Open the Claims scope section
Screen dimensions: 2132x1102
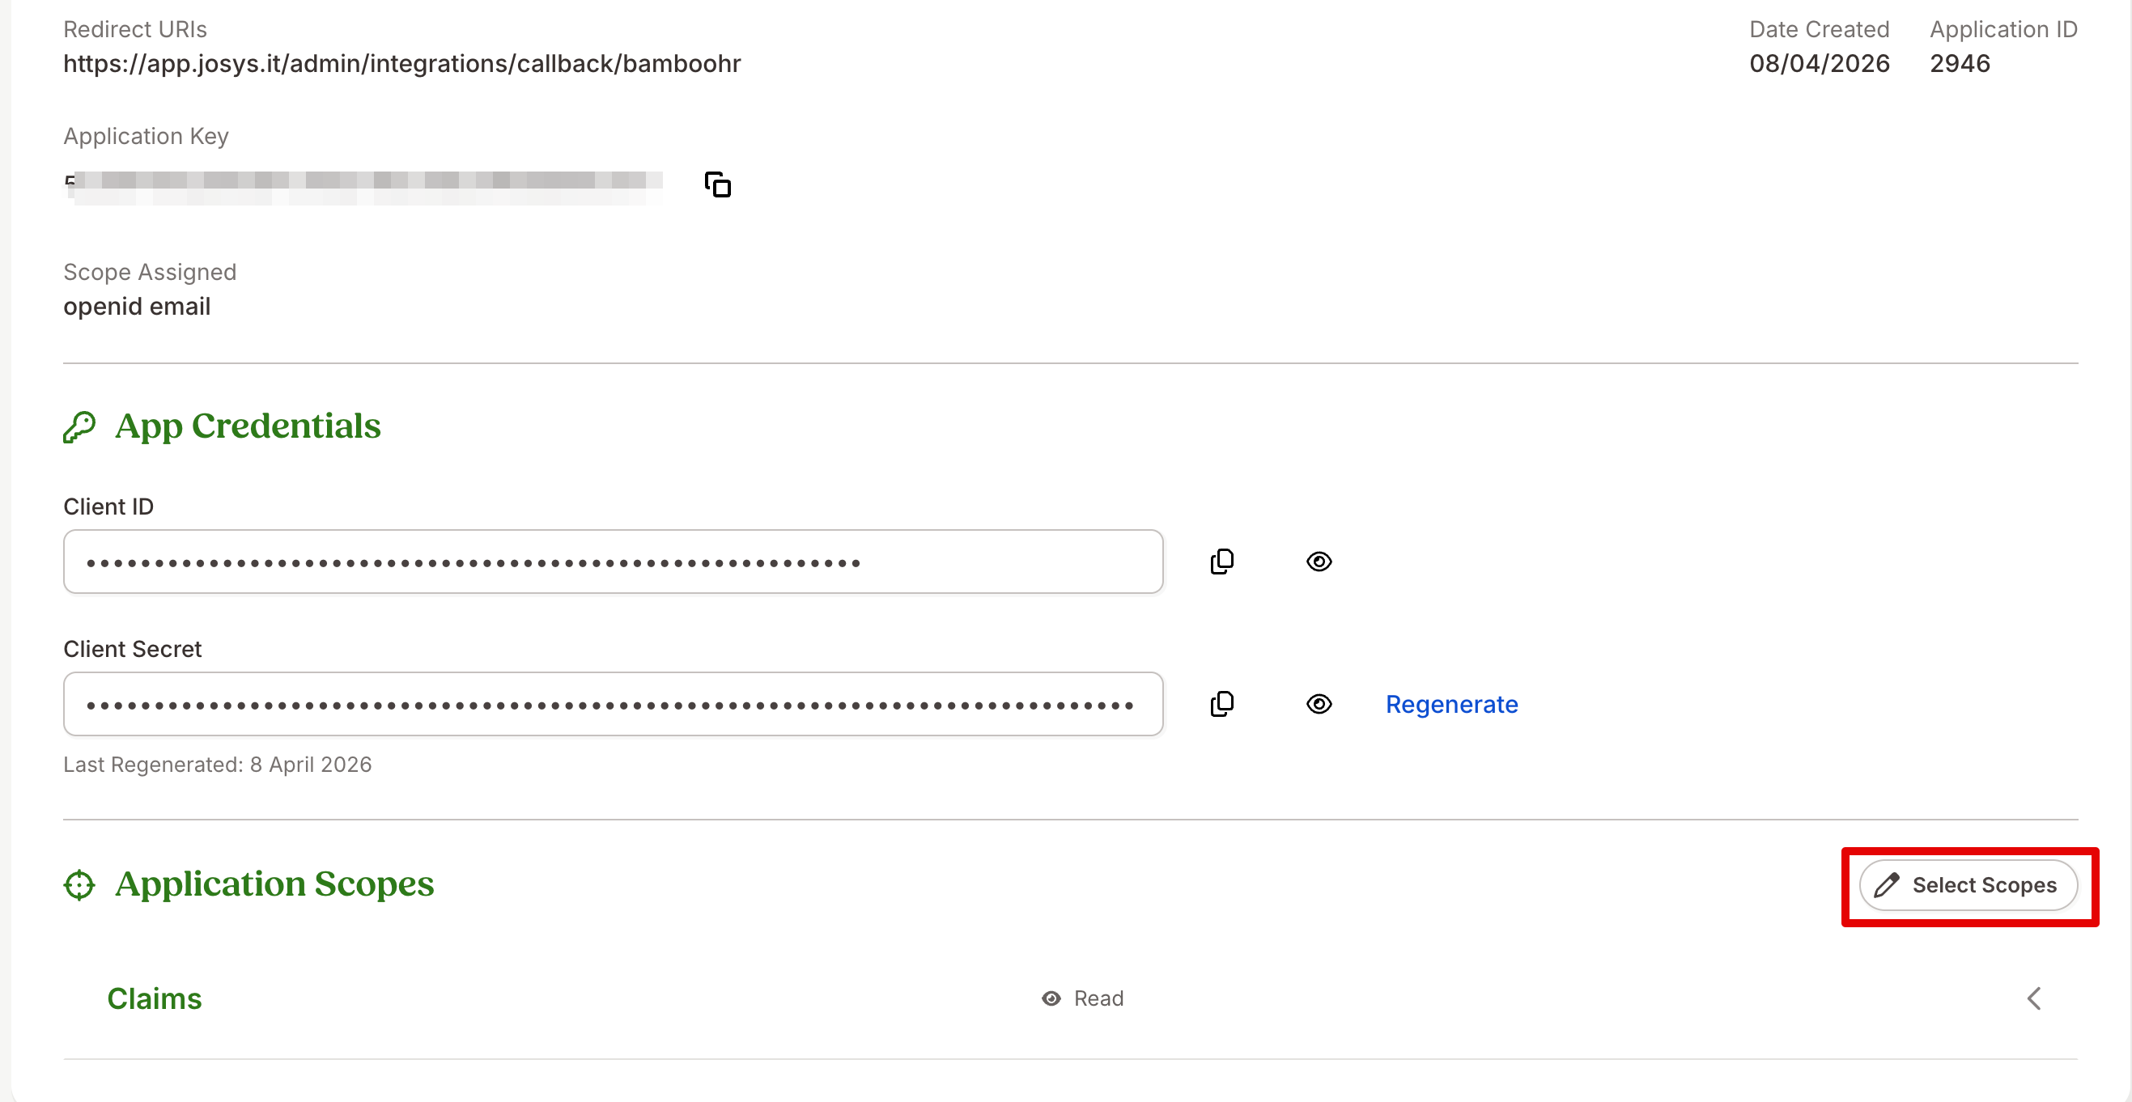[x=155, y=998]
